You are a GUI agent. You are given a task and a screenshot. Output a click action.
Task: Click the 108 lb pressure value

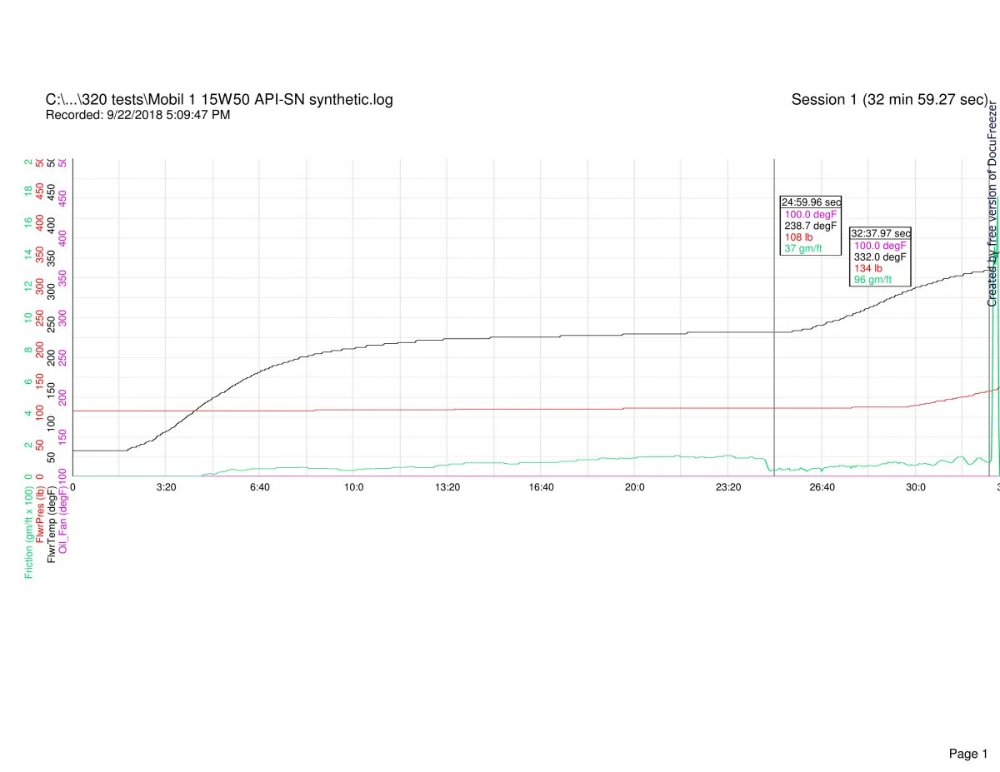coord(797,237)
